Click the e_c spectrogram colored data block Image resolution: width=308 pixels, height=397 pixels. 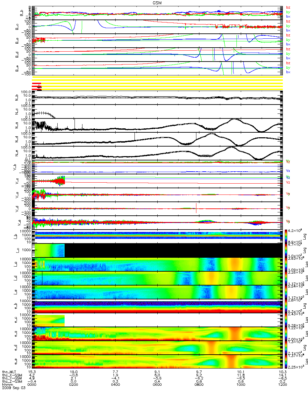click(x=50, y=320)
